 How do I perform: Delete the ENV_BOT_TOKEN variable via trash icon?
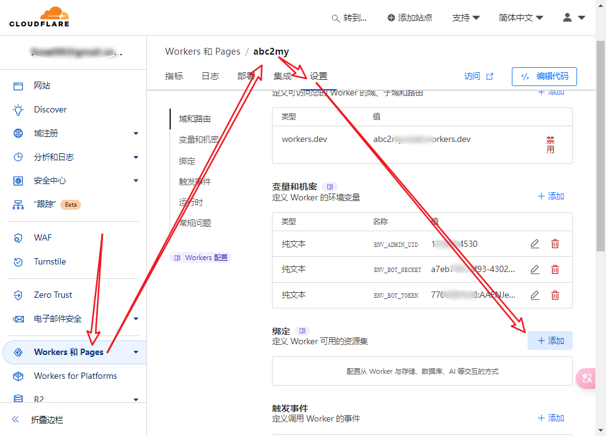click(x=555, y=295)
